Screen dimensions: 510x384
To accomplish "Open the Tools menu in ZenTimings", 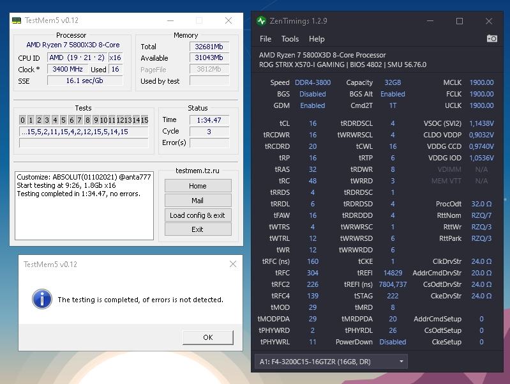I will coord(290,39).
